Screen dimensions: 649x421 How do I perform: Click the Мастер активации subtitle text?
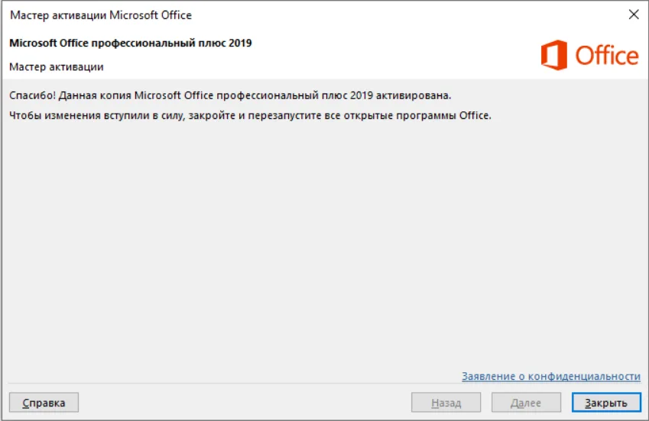[57, 67]
